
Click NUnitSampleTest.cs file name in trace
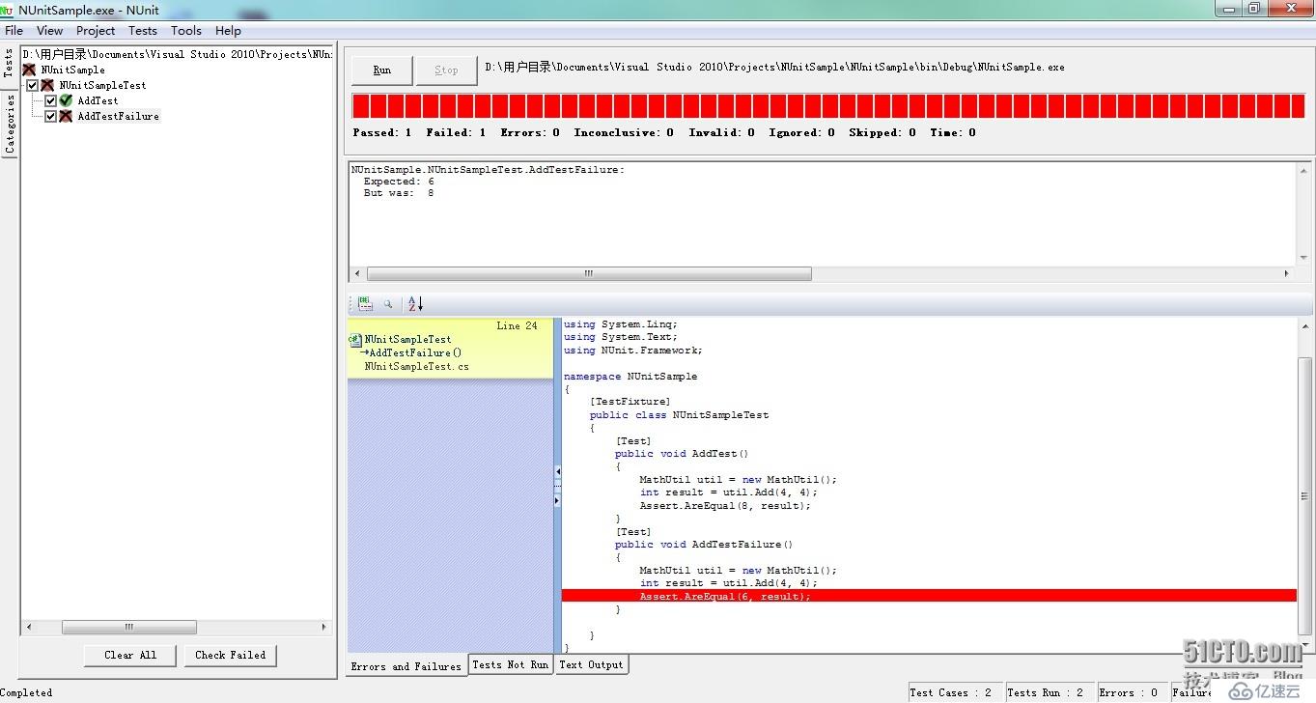click(417, 367)
